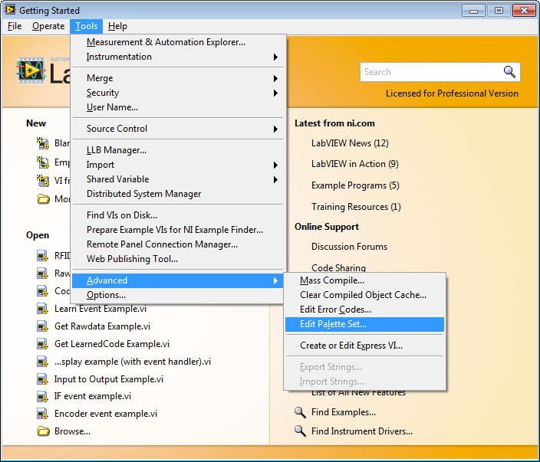Visit the Discussion Forums link
Image resolution: width=540 pixels, height=462 pixels.
click(349, 247)
